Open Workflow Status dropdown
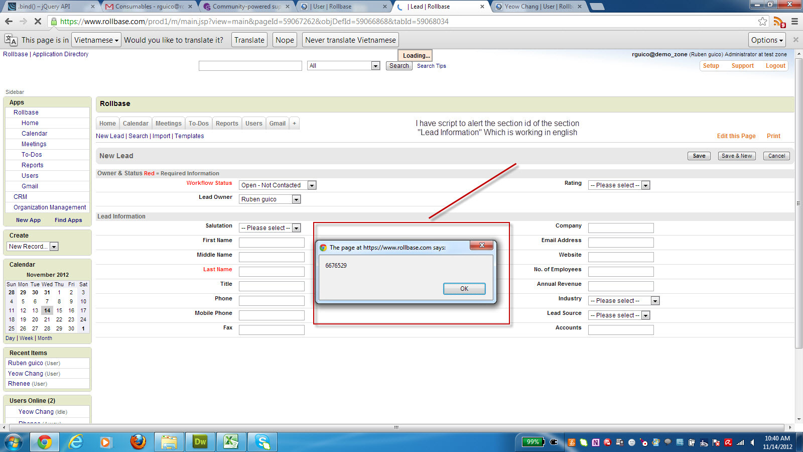This screenshot has height=452, width=803. [x=278, y=185]
